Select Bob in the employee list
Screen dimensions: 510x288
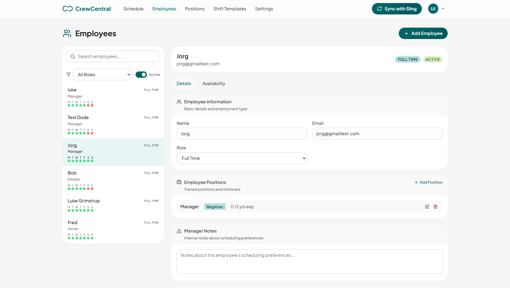[113, 180]
